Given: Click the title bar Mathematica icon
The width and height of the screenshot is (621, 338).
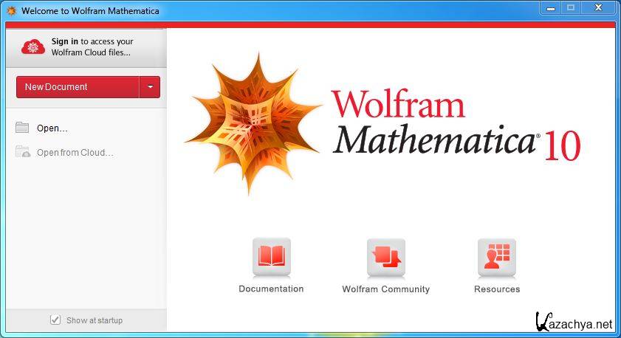Looking at the screenshot, I should click(x=11, y=11).
